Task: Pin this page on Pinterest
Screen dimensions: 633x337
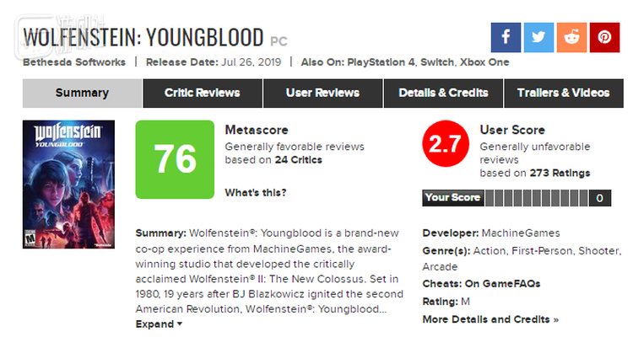Action: click(604, 37)
